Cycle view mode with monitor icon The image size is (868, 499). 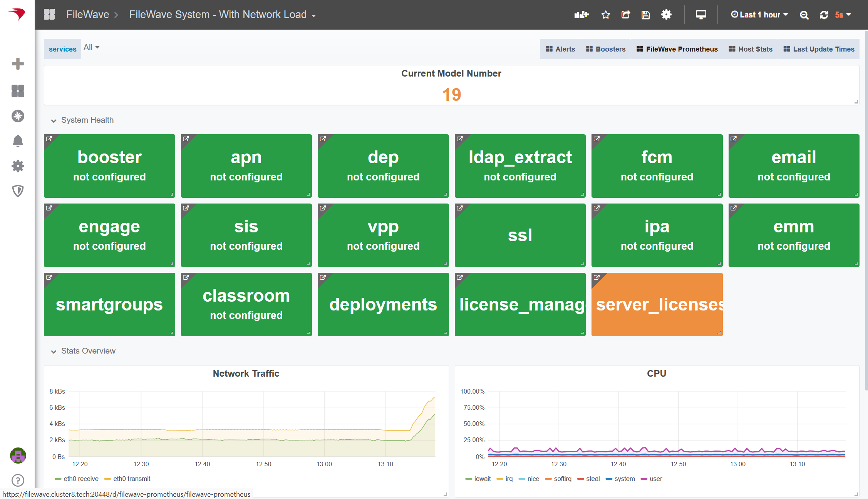(701, 15)
